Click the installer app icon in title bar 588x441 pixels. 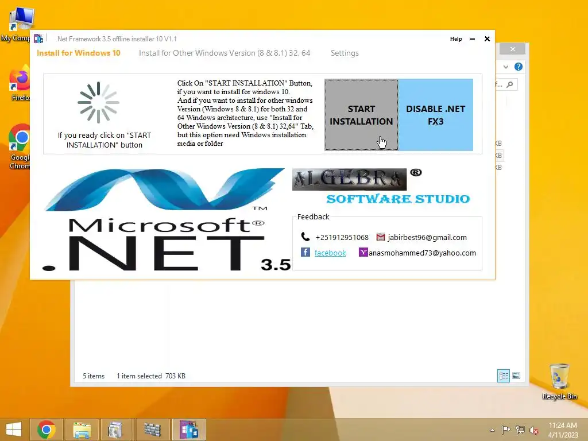[x=38, y=38]
